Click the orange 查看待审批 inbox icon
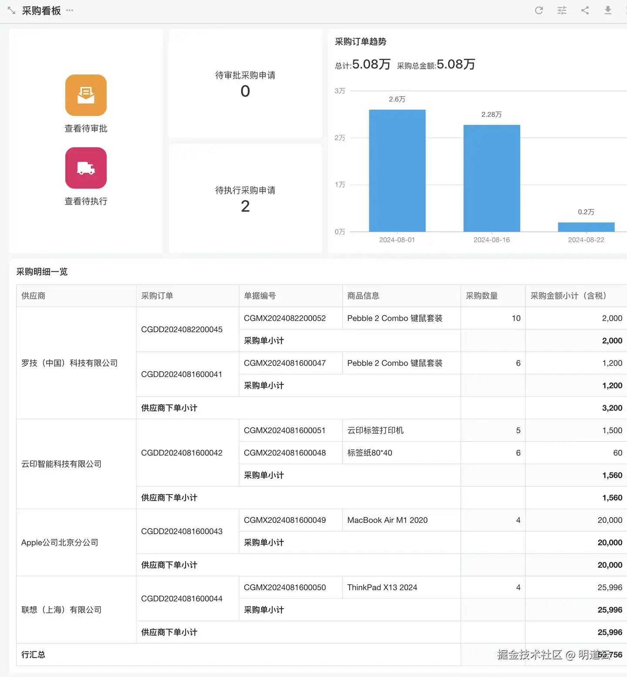This screenshot has width=627, height=677. click(x=86, y=95)
